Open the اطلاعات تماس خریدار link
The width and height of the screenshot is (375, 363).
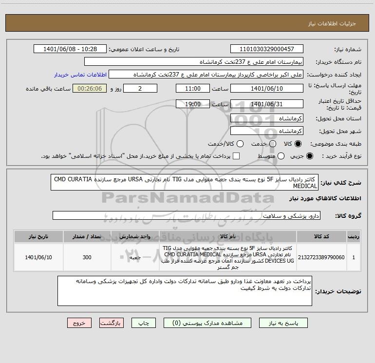80,75
